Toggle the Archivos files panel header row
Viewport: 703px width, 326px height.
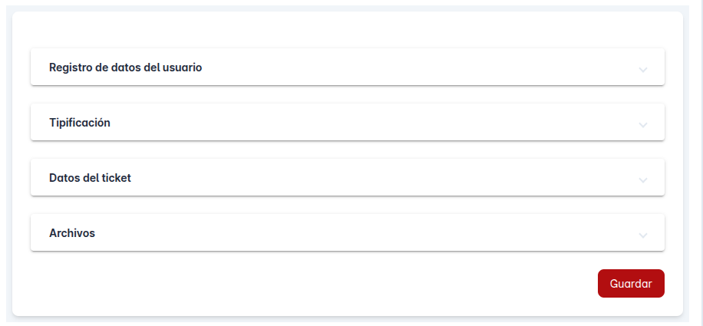click(347, 233)
